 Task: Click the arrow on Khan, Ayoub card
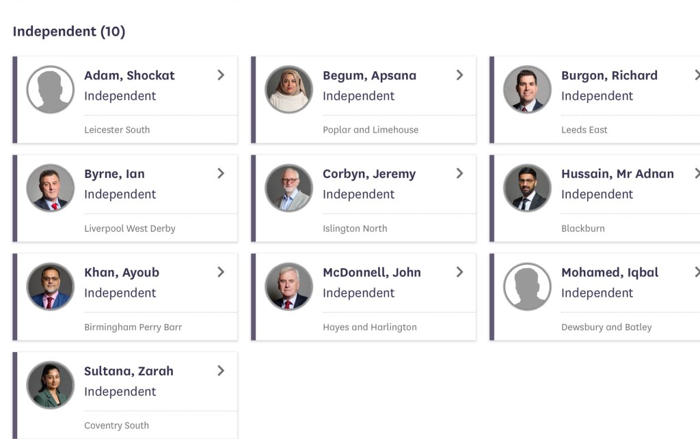click(x=221, y=272)
